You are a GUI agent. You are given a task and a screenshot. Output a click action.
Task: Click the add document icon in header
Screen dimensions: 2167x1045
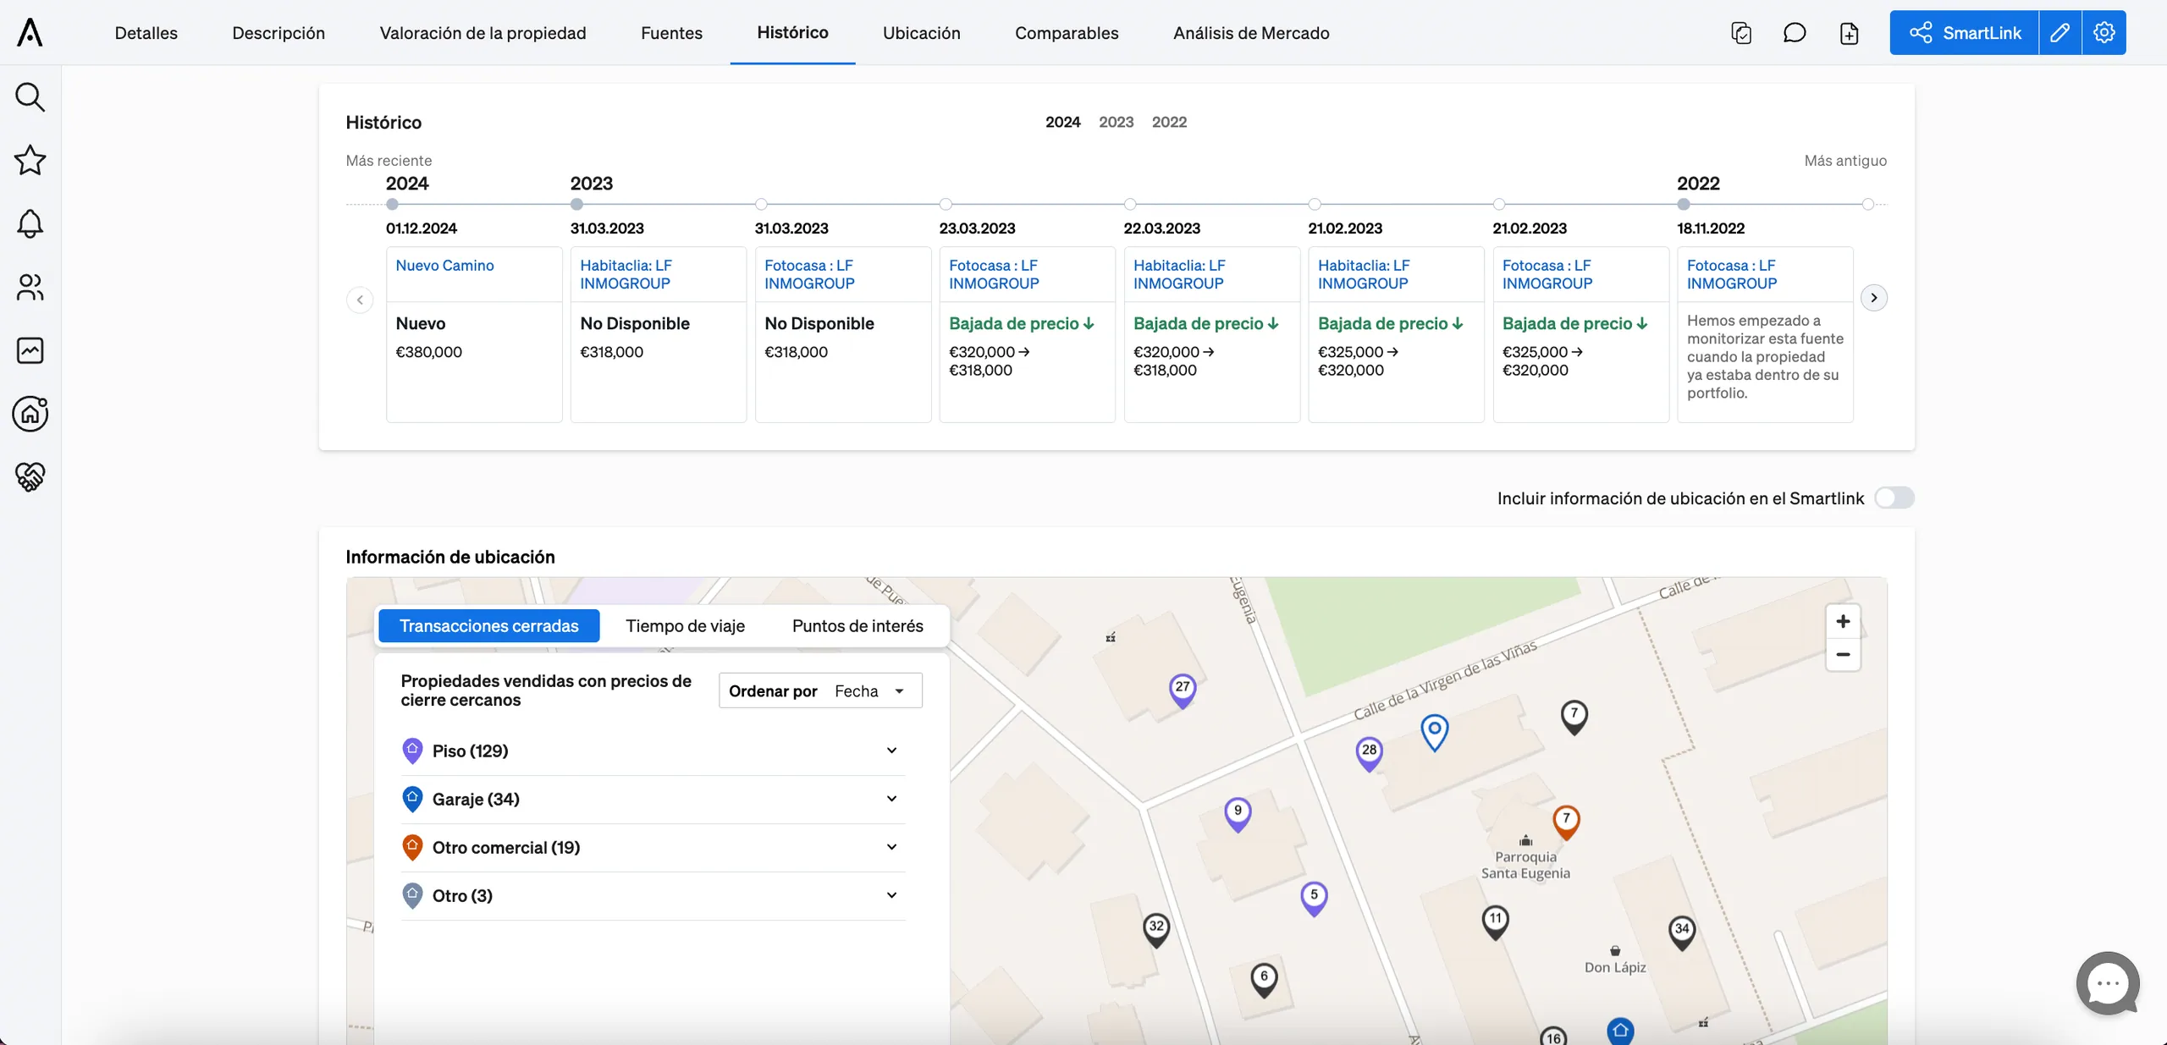coord(1849,33)
